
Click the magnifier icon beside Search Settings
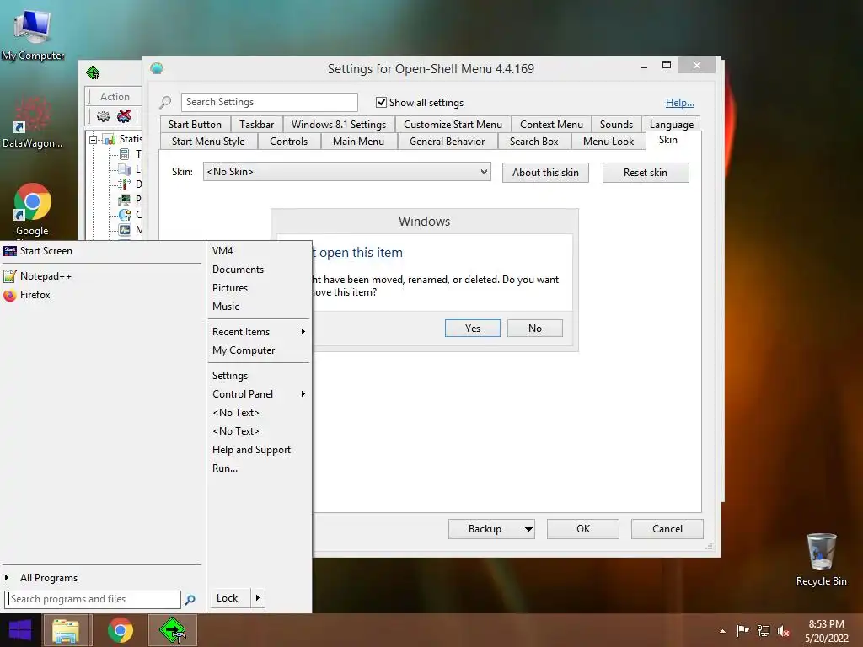(165, 102)
